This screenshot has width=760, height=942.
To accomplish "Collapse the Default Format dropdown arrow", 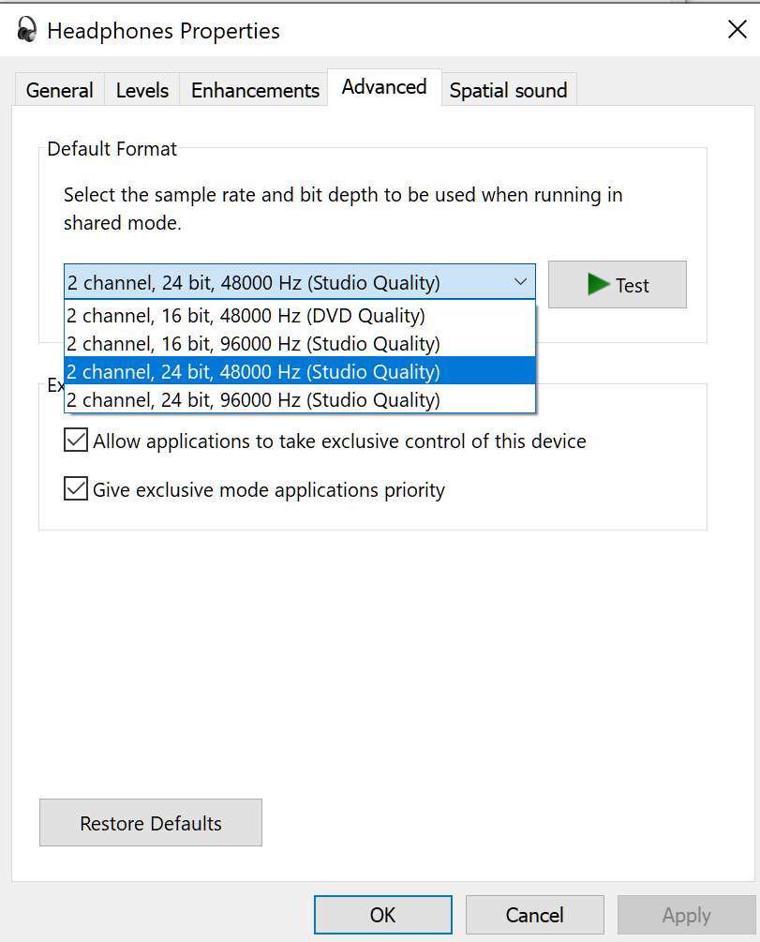I will click(521, 282).
